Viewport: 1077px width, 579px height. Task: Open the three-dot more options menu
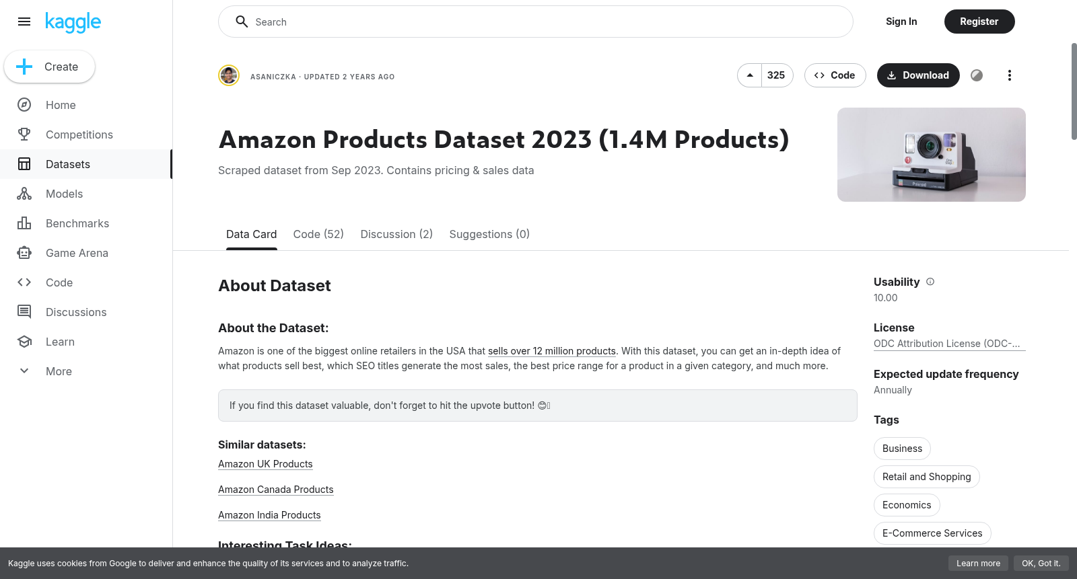coord(1009,75)
